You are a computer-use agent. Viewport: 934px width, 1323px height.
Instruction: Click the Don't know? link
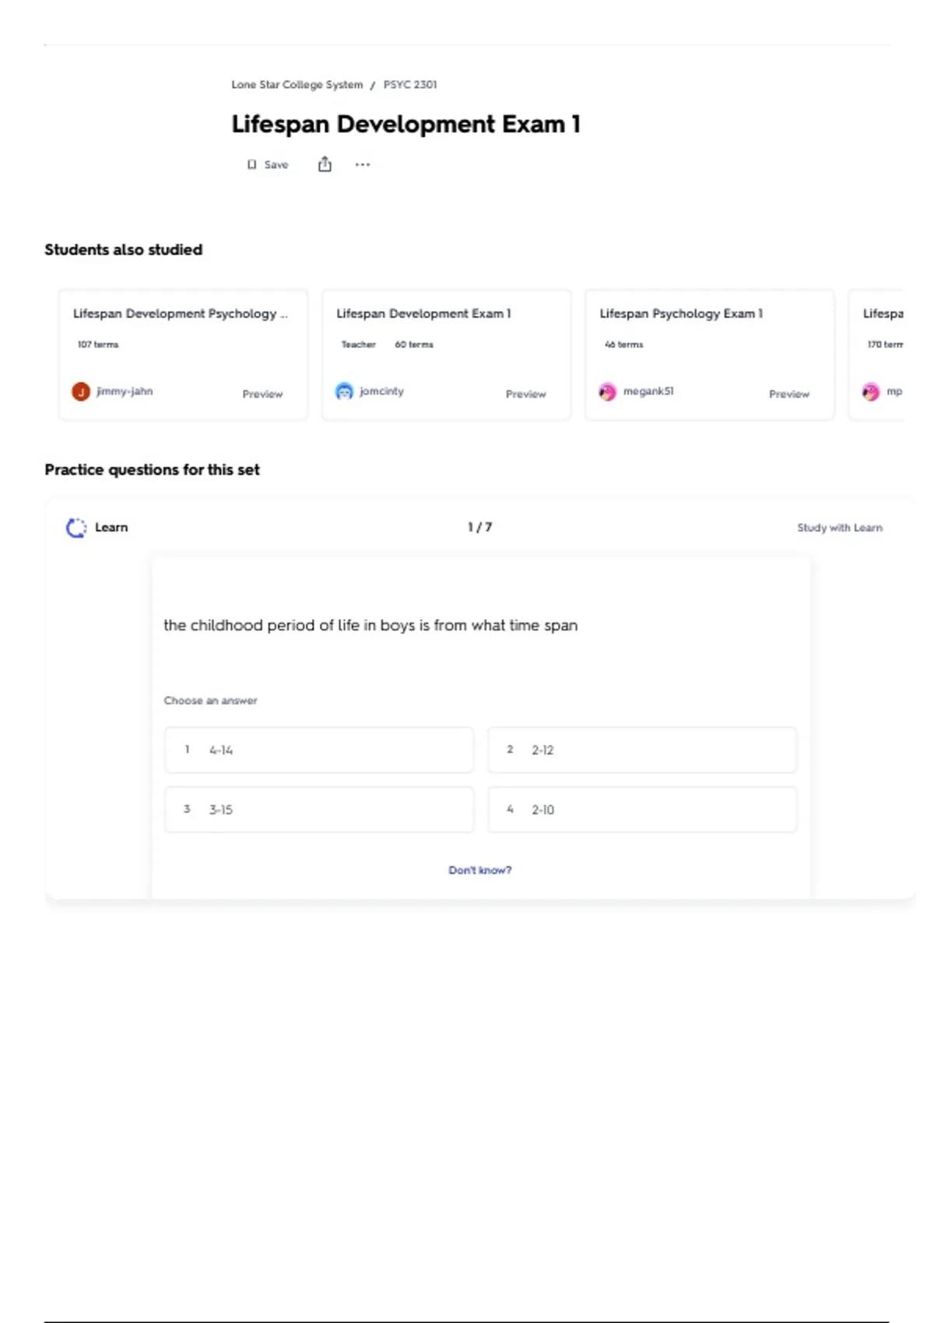pyautogui.click(x=479, y=870)
